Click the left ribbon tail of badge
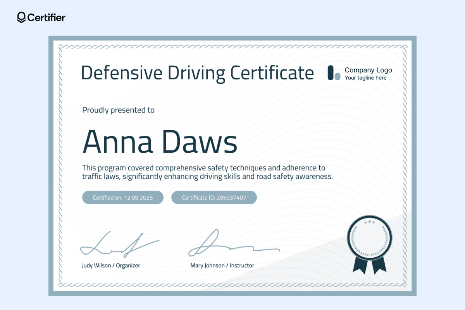 coord(359,266)
